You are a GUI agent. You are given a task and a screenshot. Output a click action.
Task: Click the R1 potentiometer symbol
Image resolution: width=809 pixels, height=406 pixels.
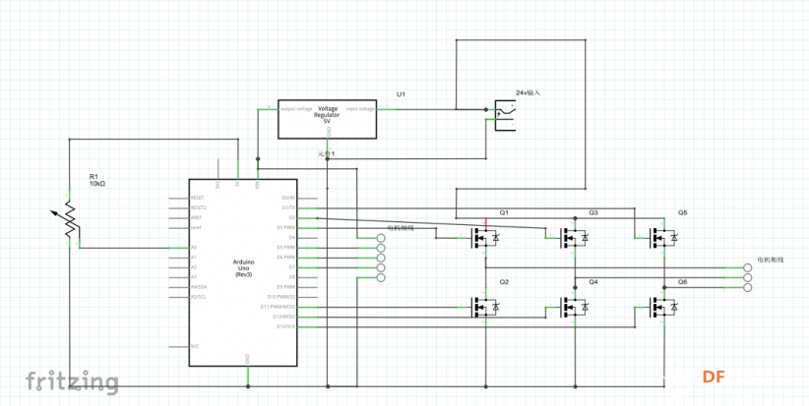(68, 220)
